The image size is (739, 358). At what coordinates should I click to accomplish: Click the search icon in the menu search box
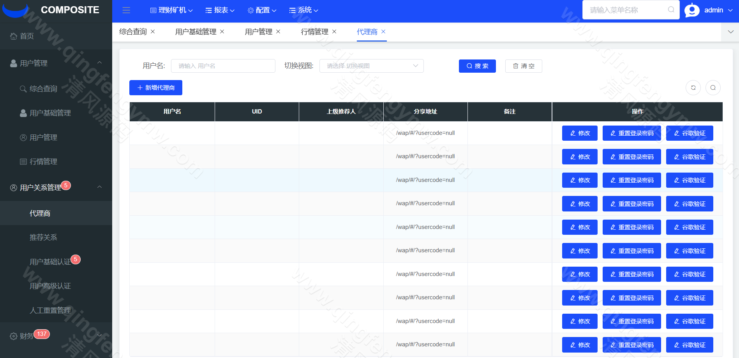click(x=671, y=10)
